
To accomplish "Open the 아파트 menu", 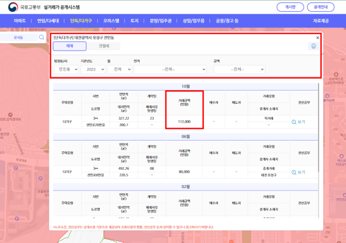I will click(20, 21).
